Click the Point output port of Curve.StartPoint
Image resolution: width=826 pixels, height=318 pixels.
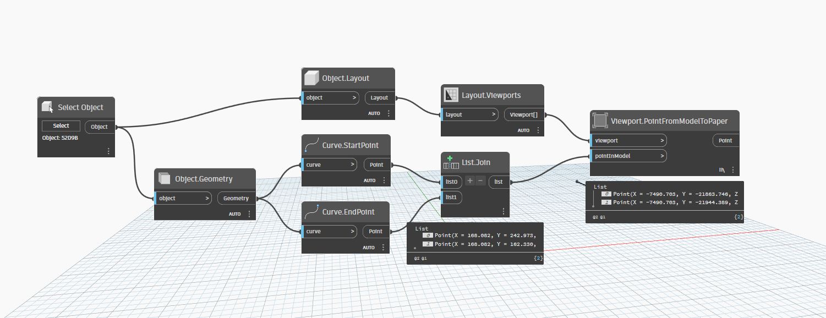coord(377,165)
